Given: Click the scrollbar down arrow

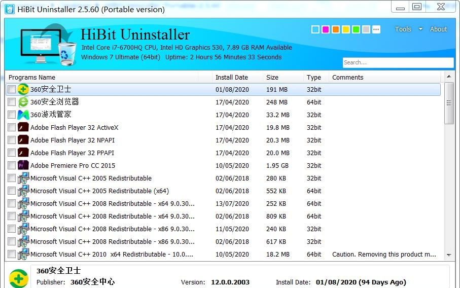Looking at the screenshot, I should [449, 255].
